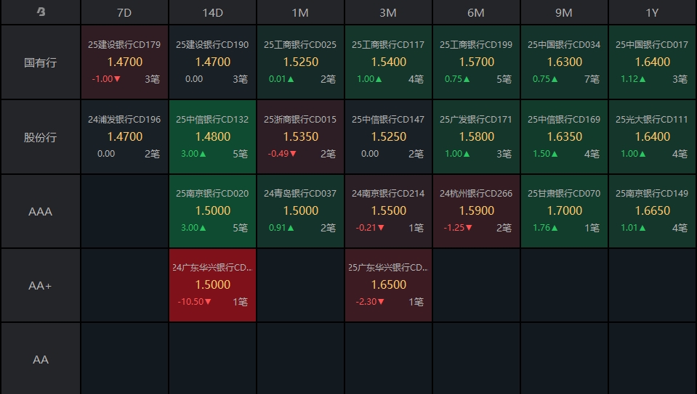Click the -2.30 change value
This screenshot has height=394, width=697.
click(x=370, y=302)
